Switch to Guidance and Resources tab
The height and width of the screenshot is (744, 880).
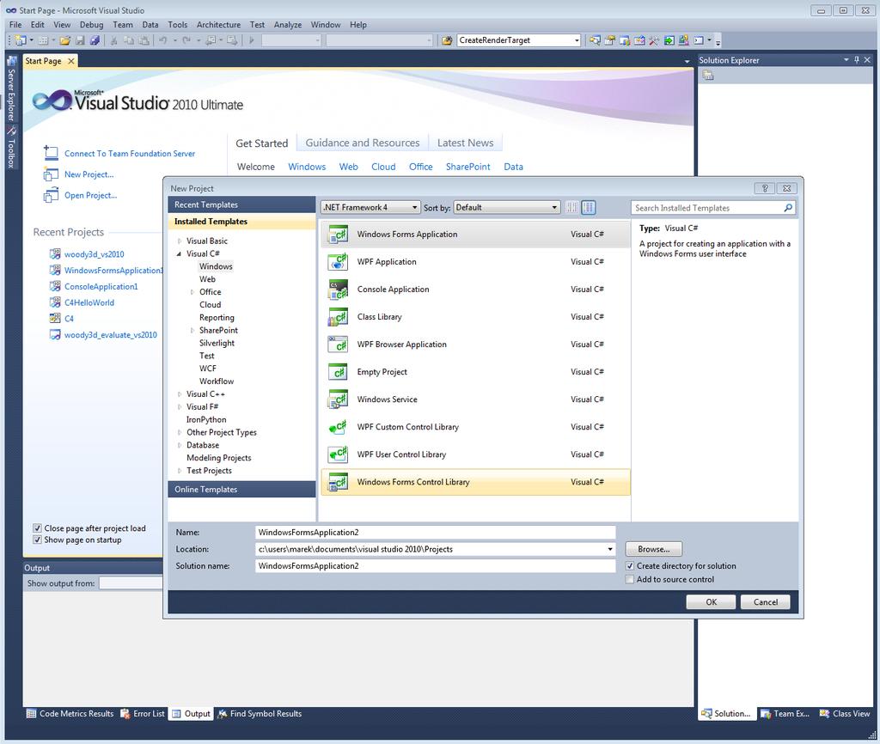(363, 143)
